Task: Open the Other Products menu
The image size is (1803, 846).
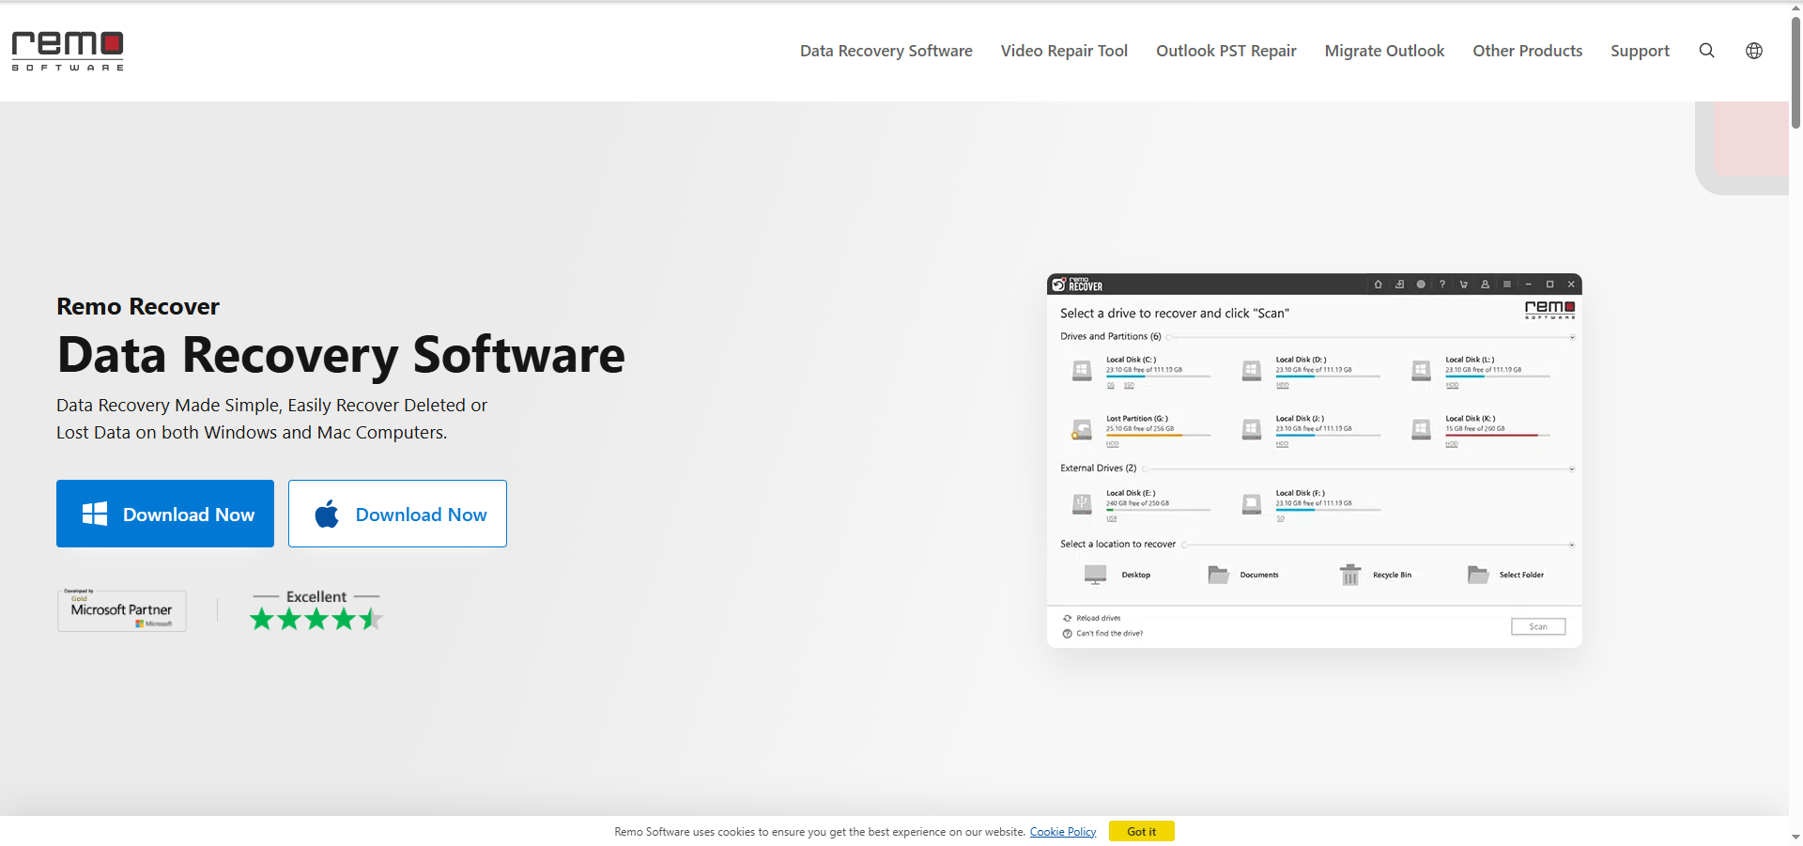Action: click(1527, 51)
